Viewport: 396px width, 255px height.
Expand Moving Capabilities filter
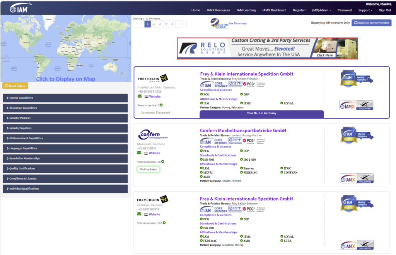pos(65,98)
